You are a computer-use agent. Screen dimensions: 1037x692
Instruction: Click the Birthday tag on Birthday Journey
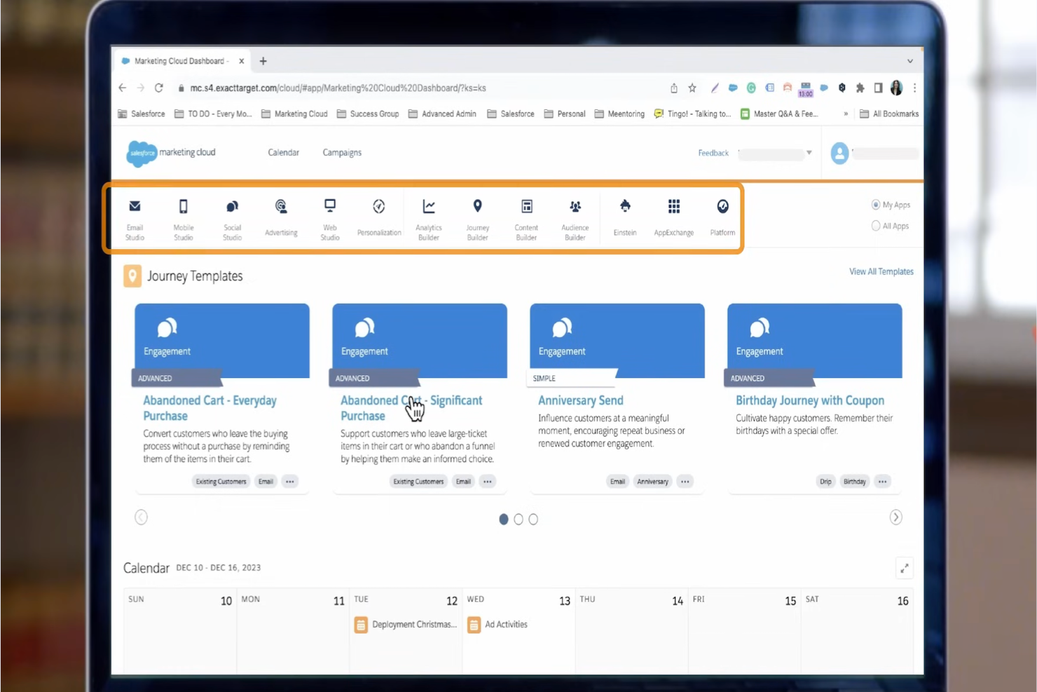854,482
